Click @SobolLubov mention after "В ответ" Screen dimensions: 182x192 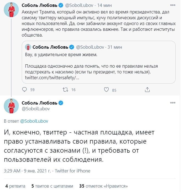click(x=34, y=121)
